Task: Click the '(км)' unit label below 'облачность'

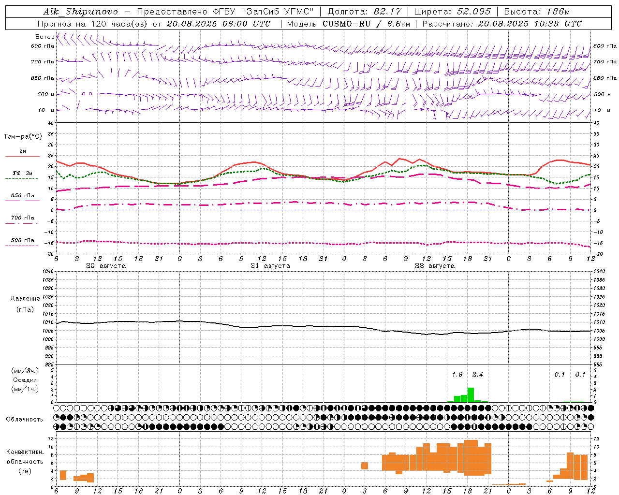Action: tap(25, 471)
